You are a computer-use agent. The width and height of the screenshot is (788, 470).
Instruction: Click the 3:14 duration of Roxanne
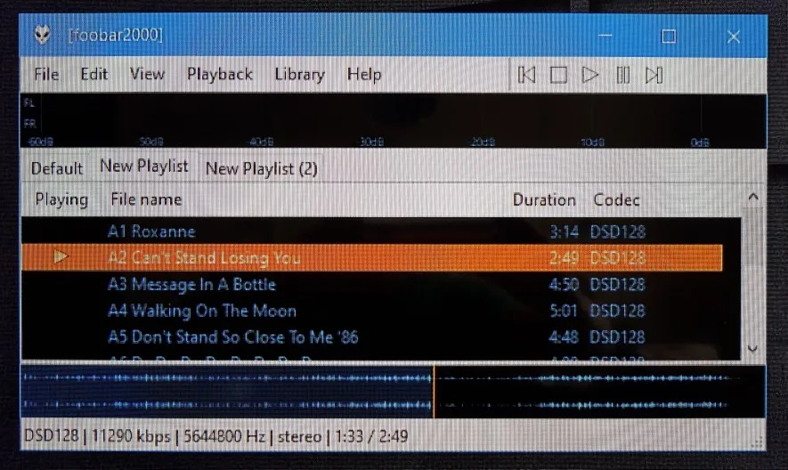564,231
